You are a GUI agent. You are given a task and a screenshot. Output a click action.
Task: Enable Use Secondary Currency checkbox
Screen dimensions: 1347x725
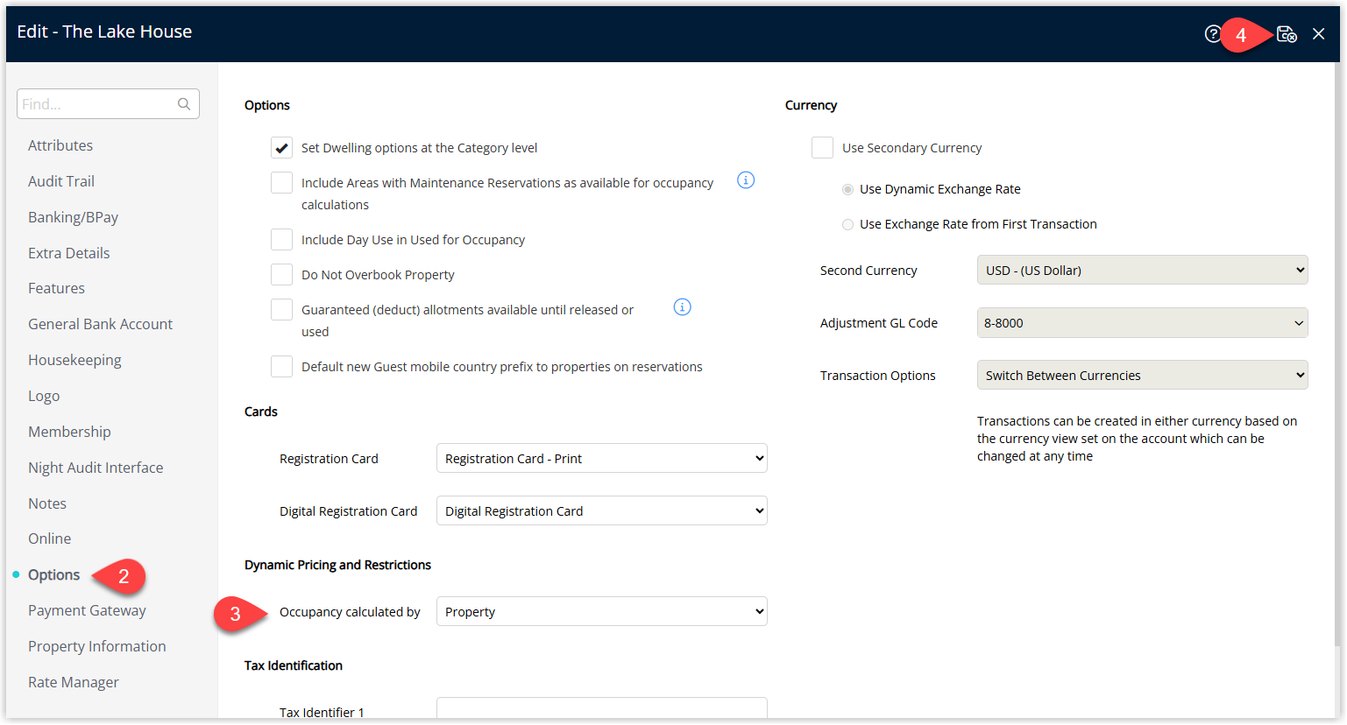pos(822,148)
